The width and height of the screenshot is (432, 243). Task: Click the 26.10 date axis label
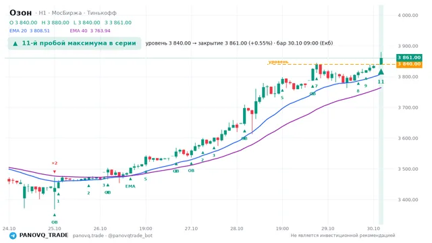tap(100, 228)
